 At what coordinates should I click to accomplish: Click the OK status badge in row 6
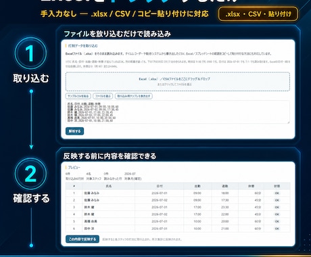click(x=277, y=229)
